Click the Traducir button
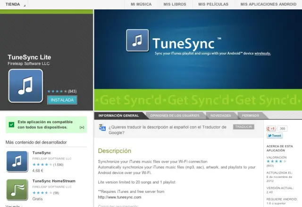302x207 pixels. pos(243,127)
